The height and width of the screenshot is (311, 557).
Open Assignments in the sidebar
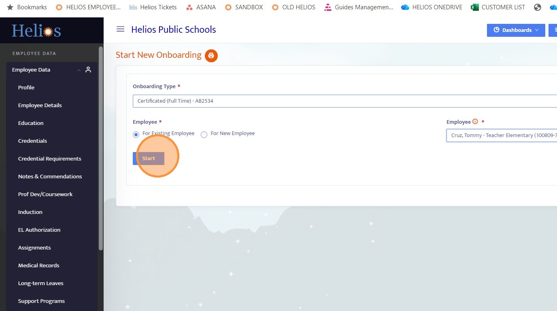click(34, 248)
